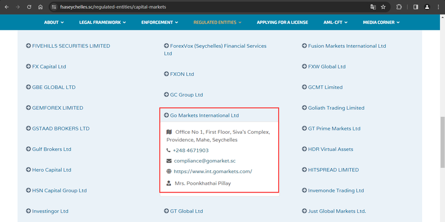Click the arrow icon beside HDR Virtual Assets
The width and height of the screenshot is (445, 222).
[304, 149]
